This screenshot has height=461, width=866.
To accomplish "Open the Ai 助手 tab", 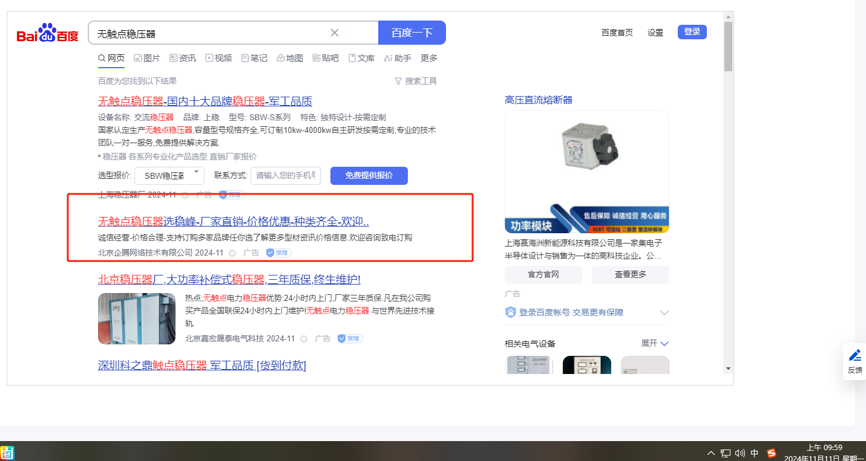I will click(398, 58).
